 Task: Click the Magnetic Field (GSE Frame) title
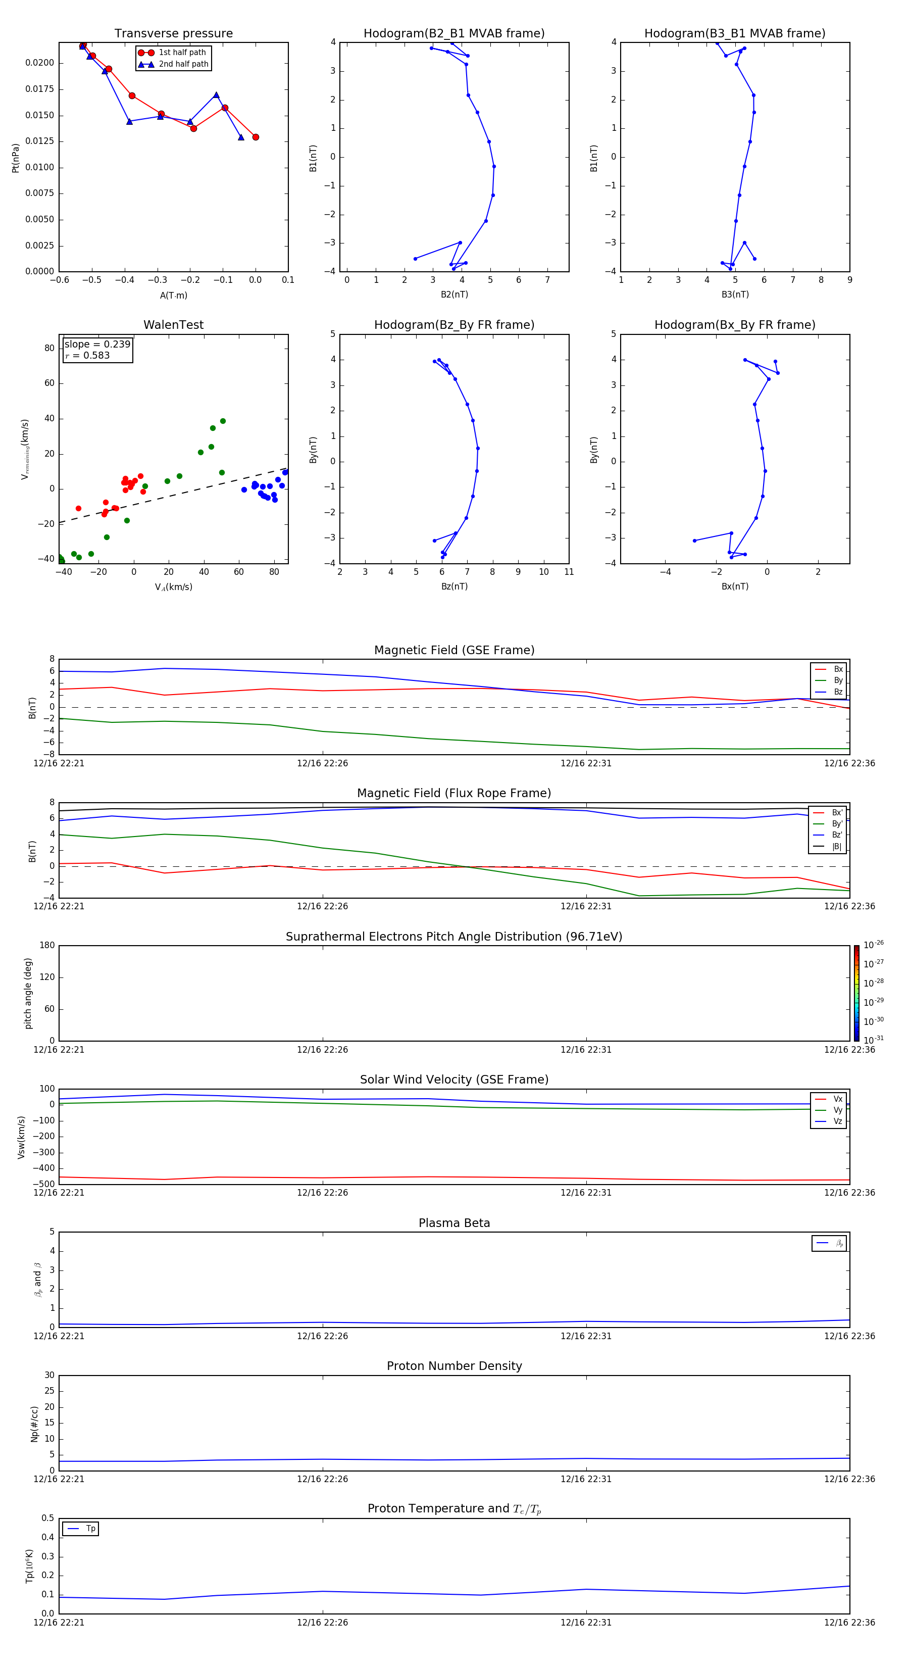[x=454, y=650]
